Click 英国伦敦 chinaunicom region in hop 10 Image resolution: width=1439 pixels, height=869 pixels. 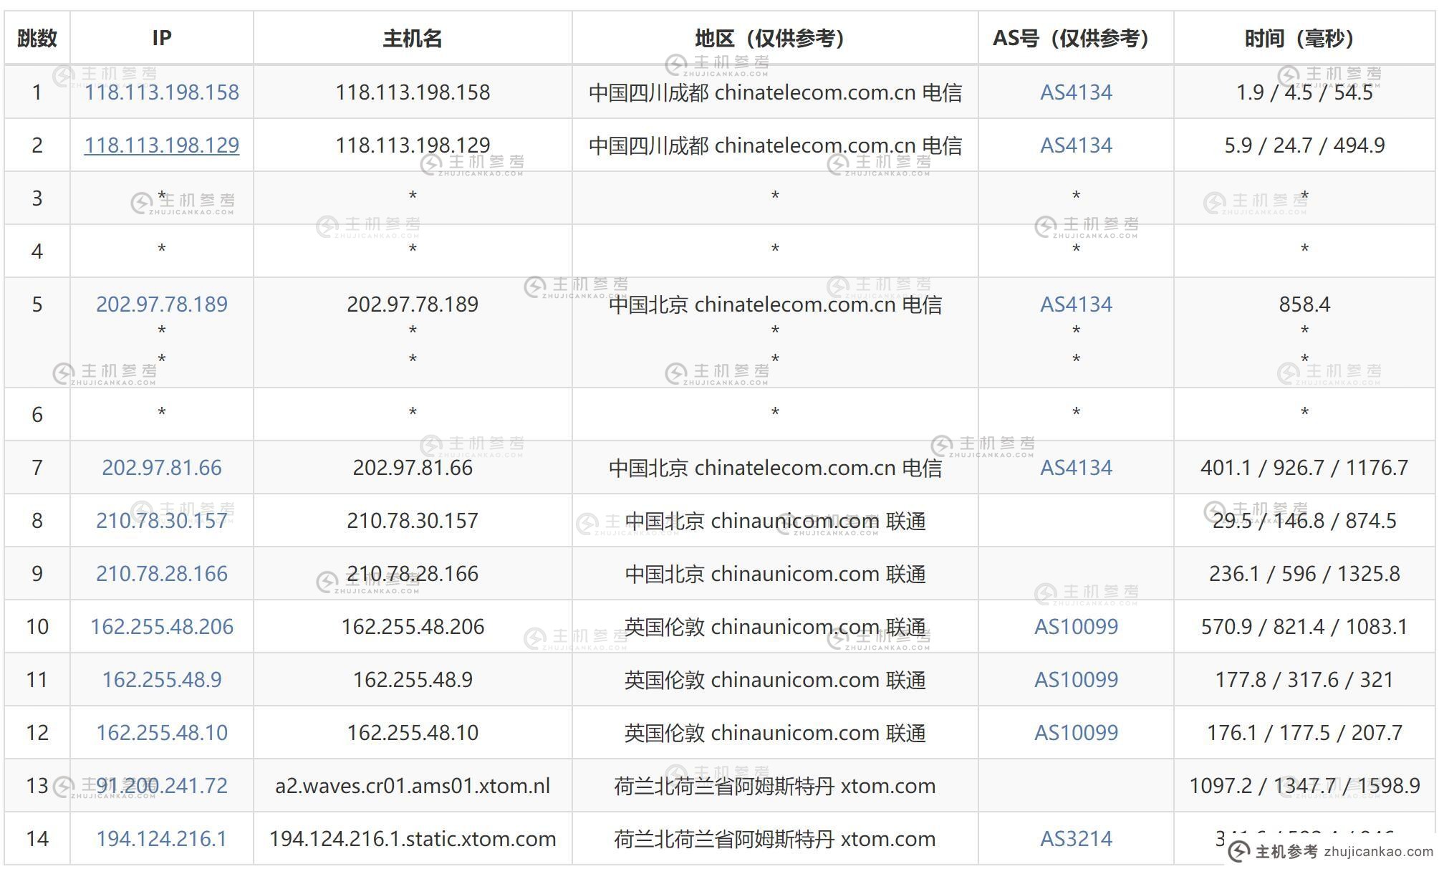pos(775,627)
